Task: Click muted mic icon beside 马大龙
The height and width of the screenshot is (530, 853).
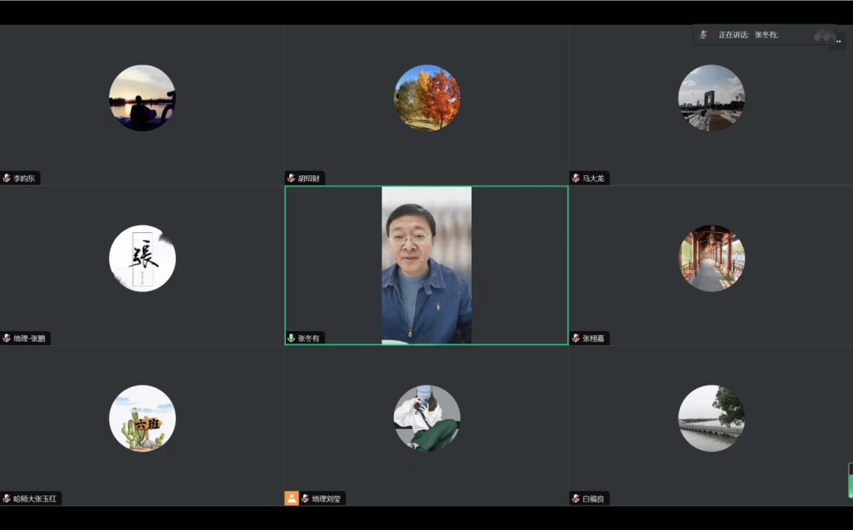Action: 575,179
